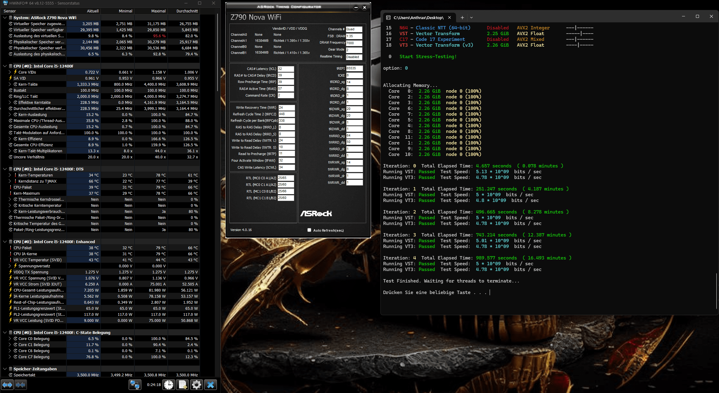Viewport: 719px width, 393px height.
Task: Click lightning icon beside VDDQ TX Spannung
Action: pyautogui.click(x=11, y=272)
